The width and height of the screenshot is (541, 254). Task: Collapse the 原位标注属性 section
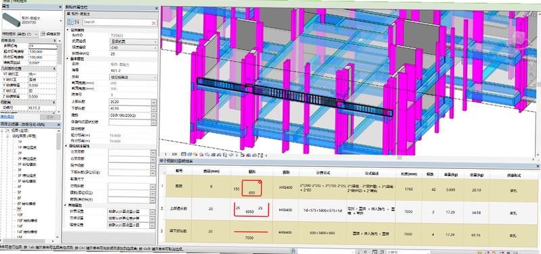pyautogui.click(x=66, y=146)
